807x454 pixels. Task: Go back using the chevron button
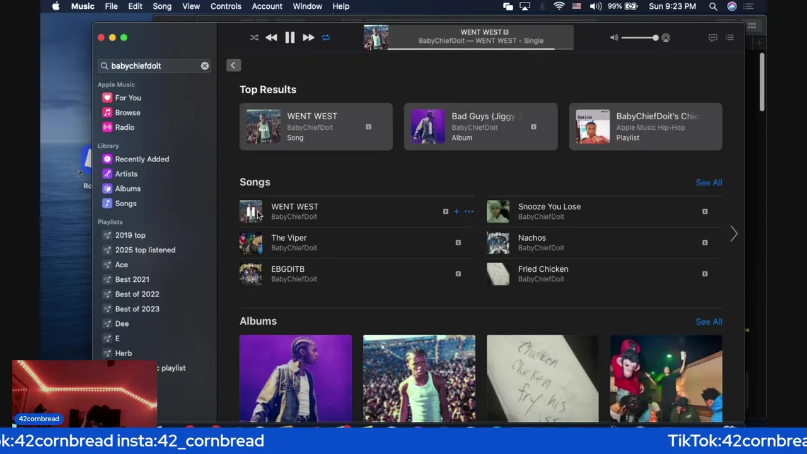pos(233,66)
